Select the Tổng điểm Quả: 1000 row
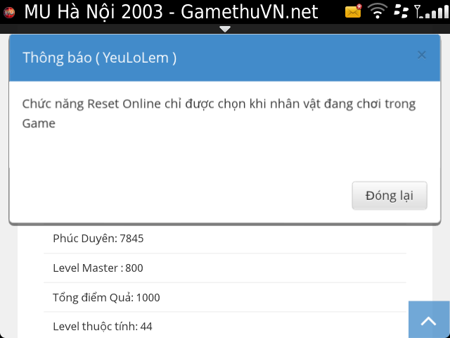450x338 pixels. click(225, 297)
